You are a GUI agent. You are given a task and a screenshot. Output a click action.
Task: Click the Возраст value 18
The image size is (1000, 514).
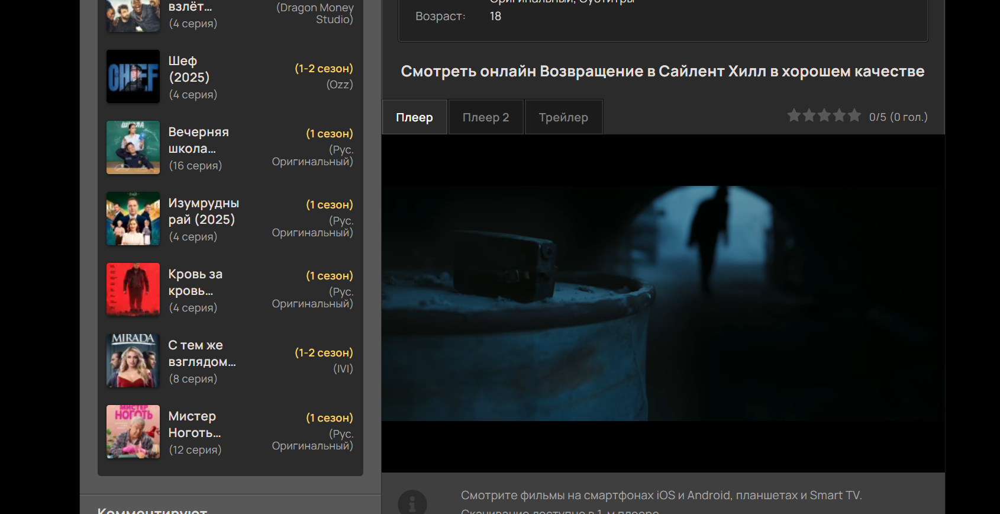click(495, 17)
